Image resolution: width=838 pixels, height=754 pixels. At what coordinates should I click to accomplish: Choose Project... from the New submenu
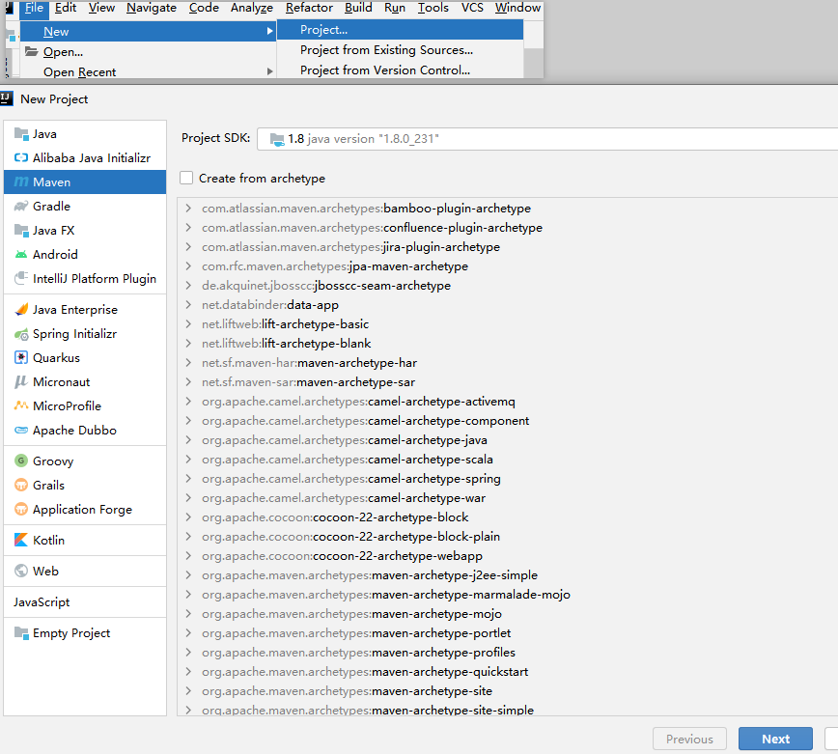coord(400,30)
